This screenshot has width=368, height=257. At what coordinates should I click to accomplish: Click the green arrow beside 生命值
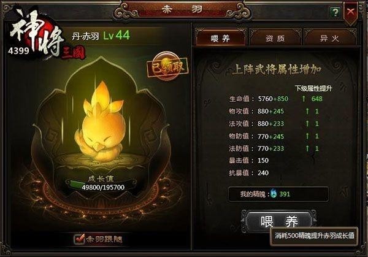pyautogui.click(x=304, y=99)
